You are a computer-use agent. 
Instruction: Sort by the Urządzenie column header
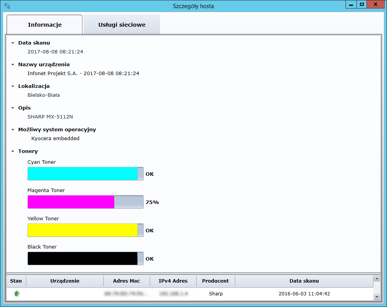pyautogui.click(x=65, y=281)
